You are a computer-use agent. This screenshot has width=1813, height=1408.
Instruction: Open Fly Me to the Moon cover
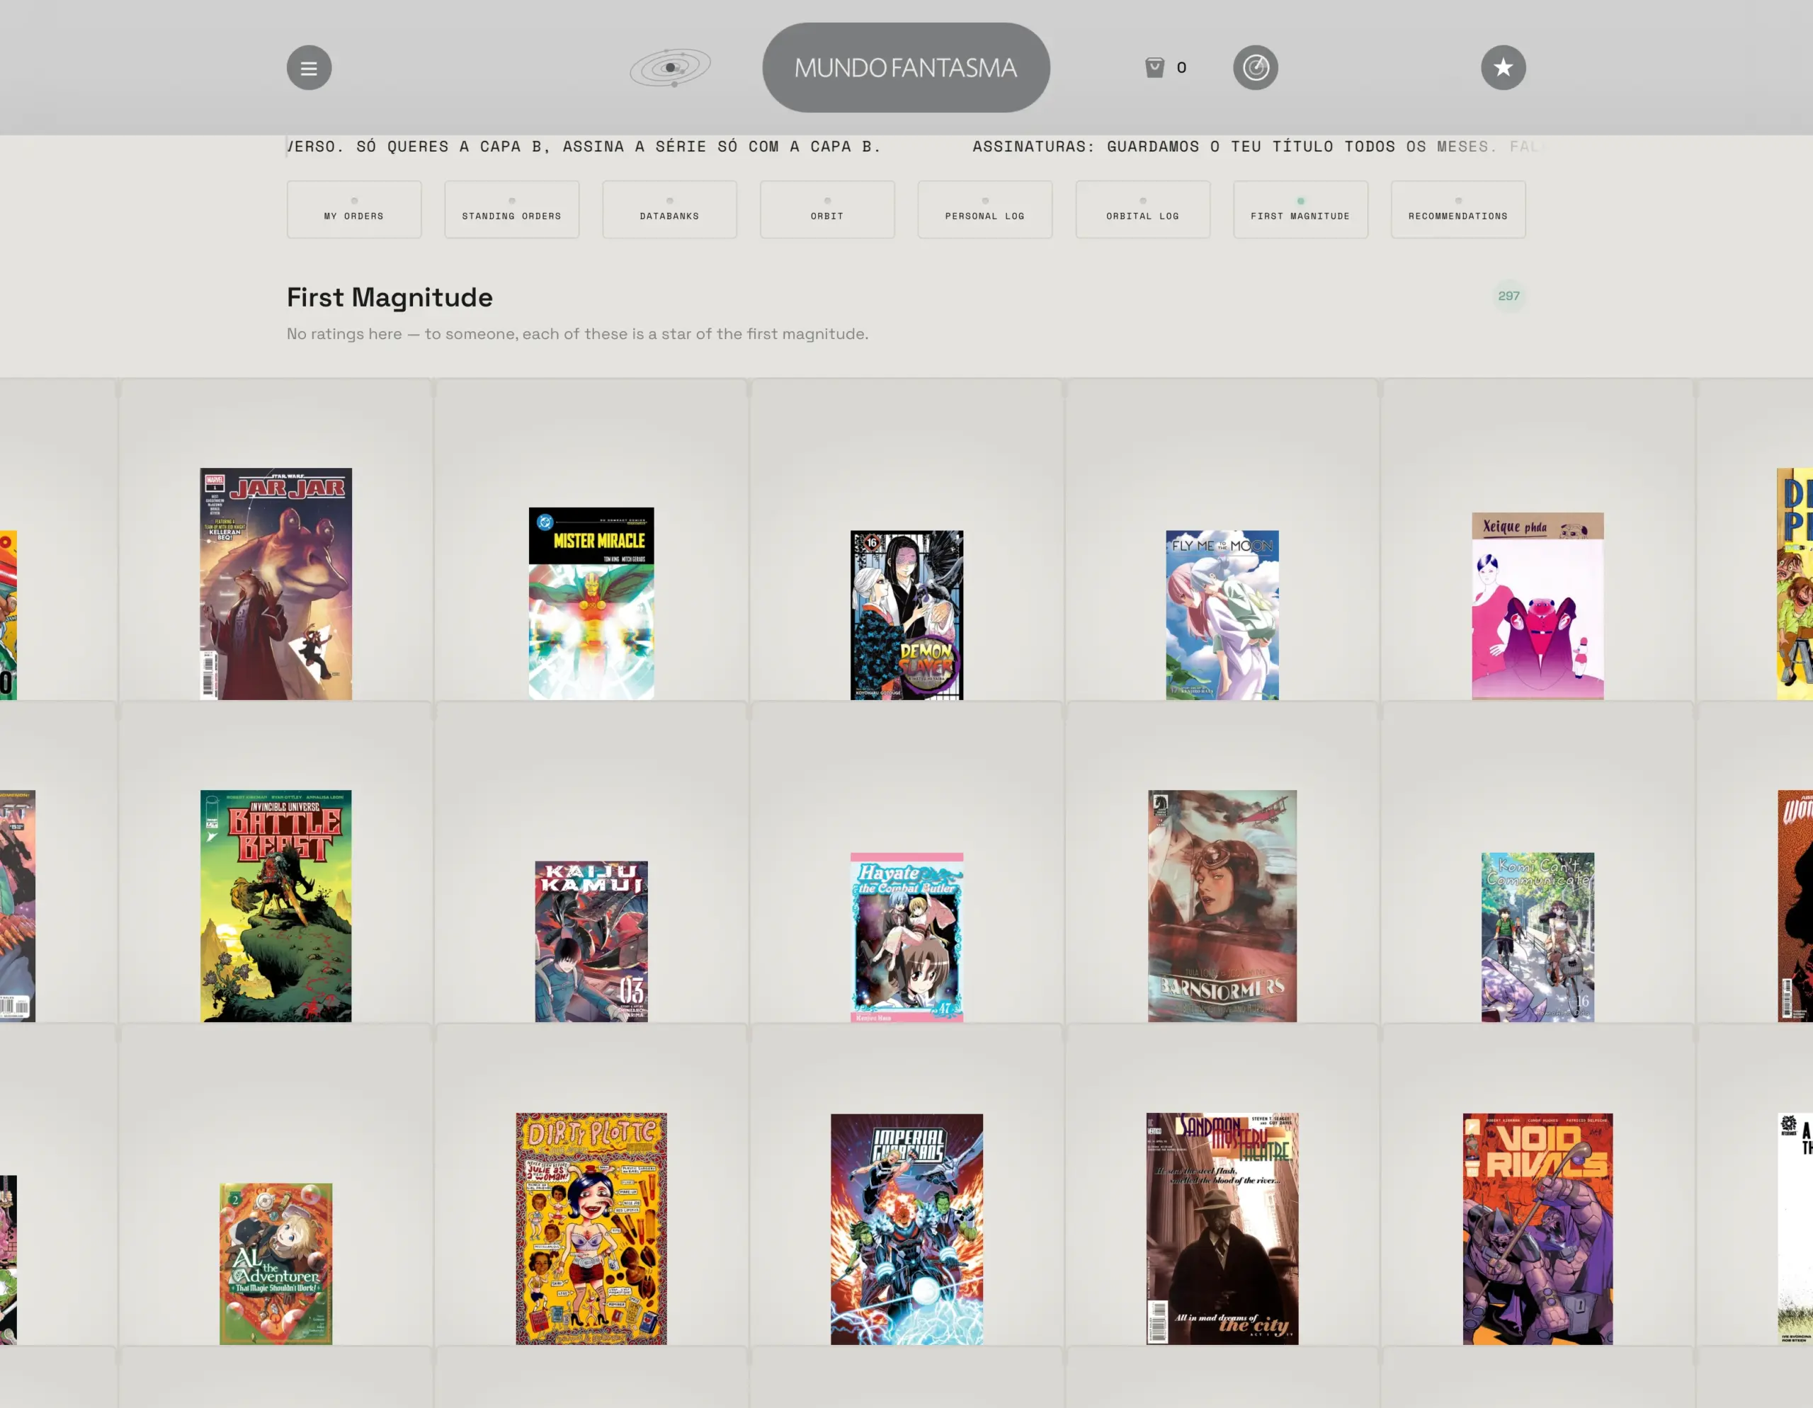[1222, 615]
